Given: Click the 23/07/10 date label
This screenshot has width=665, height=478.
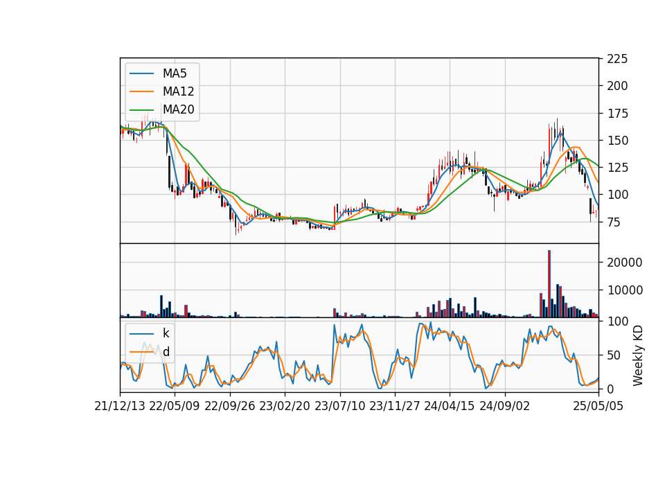Looking at the screenshot, I should tap(339, 406).
